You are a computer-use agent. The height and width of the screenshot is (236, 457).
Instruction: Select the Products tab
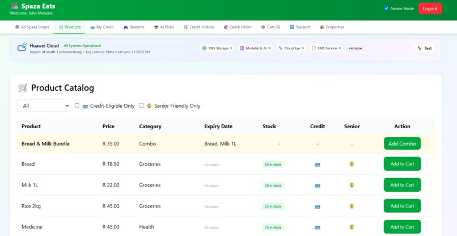point(69,27)
